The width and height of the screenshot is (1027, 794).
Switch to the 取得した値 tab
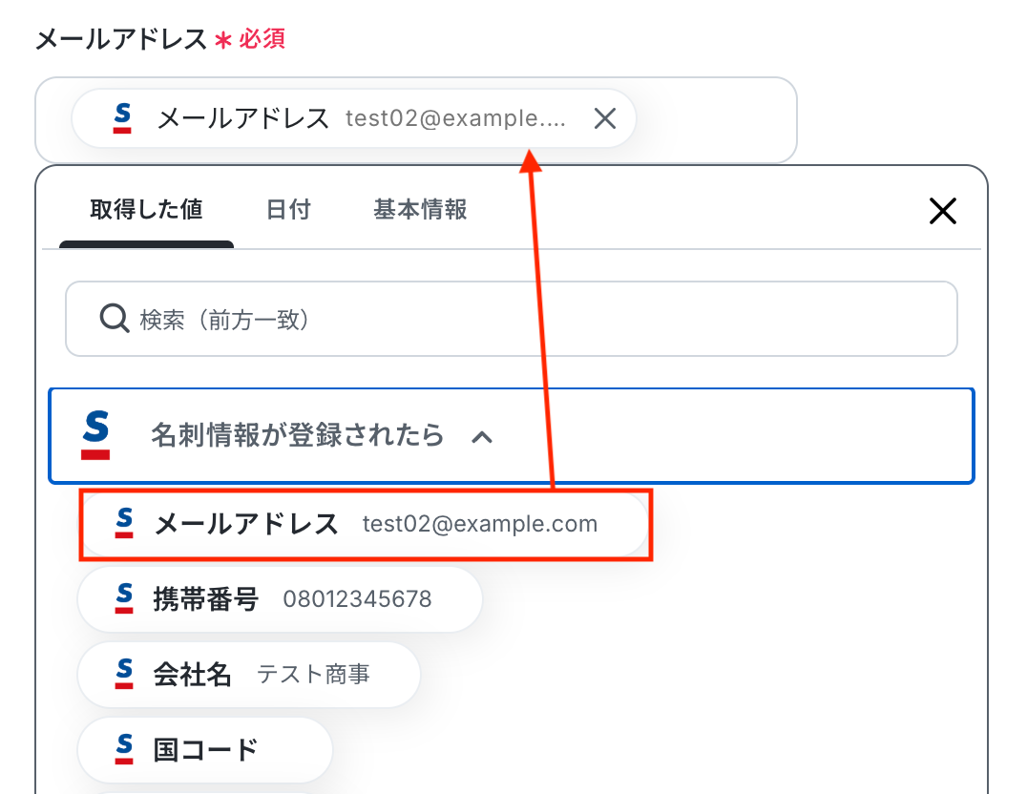point(146,210)
